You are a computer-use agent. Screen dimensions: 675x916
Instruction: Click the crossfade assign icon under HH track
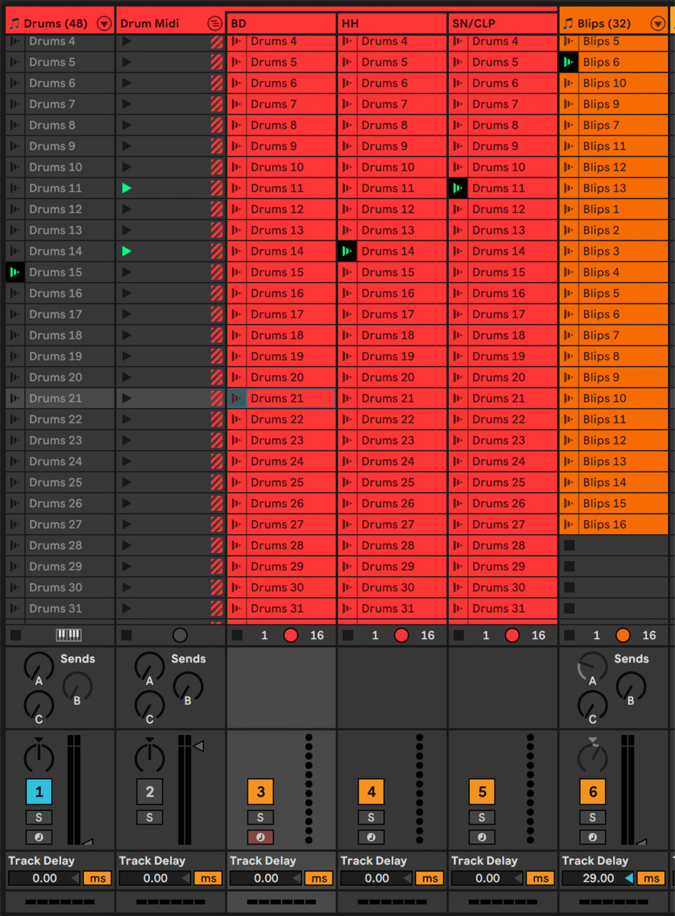(x=371, y=837)
